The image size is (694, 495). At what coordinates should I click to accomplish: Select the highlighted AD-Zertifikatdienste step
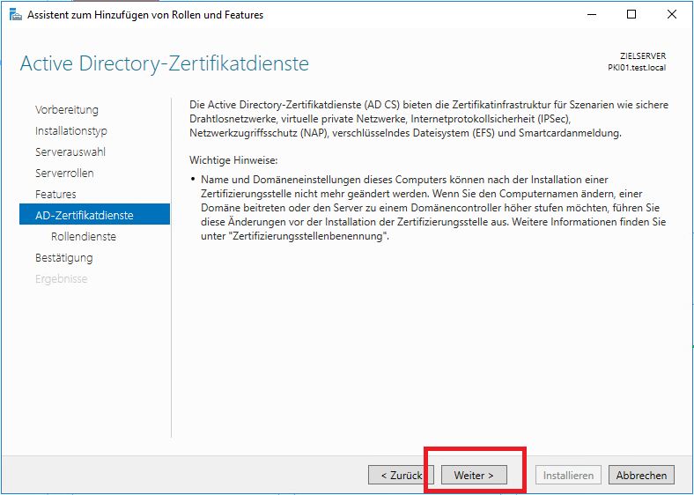(x=85, y=216)
